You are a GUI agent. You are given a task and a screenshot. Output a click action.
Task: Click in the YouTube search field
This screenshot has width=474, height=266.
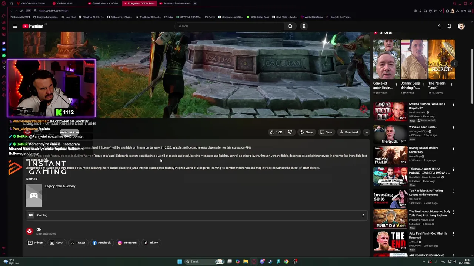(x=230, y=26)
